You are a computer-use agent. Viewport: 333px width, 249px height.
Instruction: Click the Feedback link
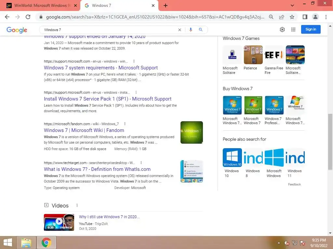(294, 184)
